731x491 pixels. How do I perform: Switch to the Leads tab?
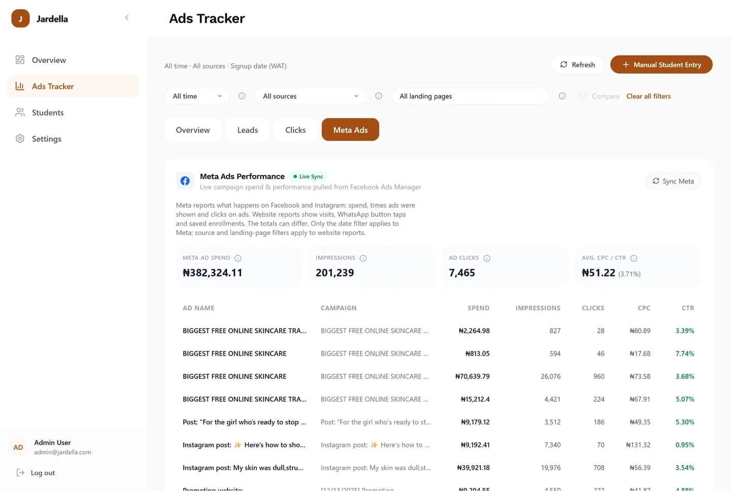(248, 130)
